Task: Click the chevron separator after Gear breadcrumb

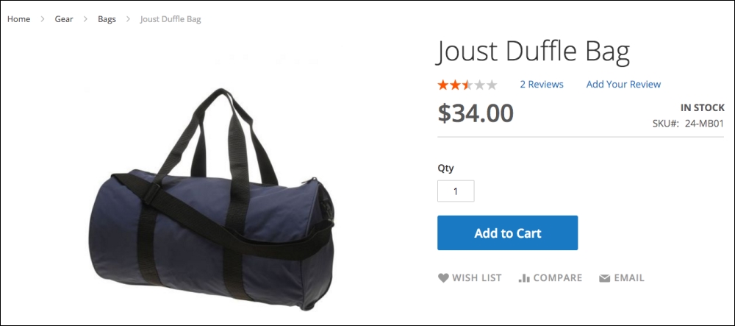Action: coord(85,19)
